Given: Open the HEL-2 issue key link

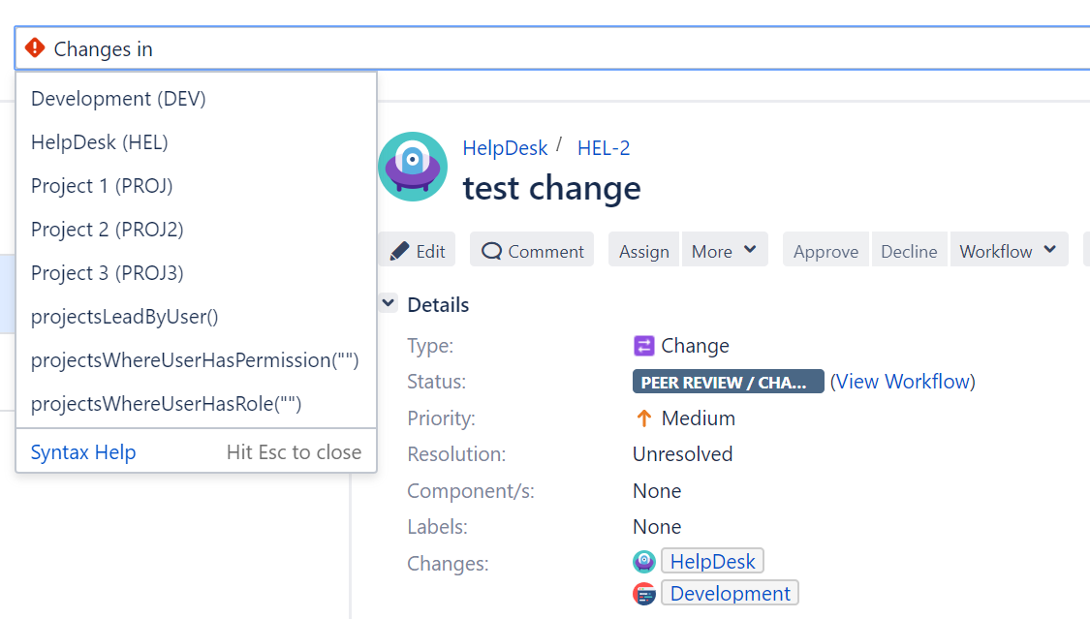Looking at the screenshot, I should point(604,148).
